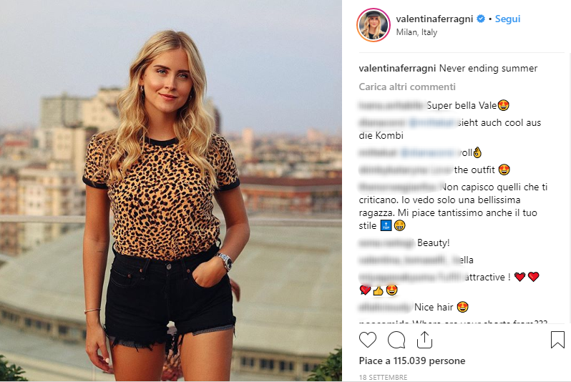Open the 18 SETTEMBRE post date link
This screenshot has width=571, height=382.
click(x=383, y=377)
